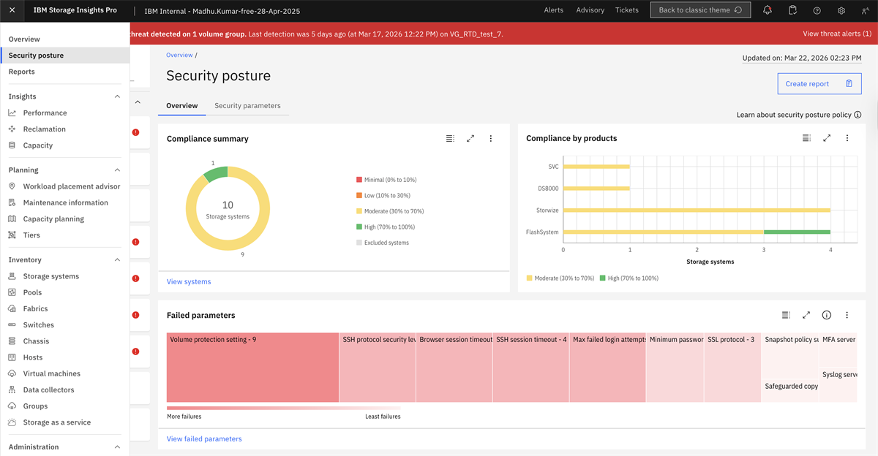The height and width of the screenshot is (456, 878).
Task: Click the Performance chart icon in sidebar
Action: (12, 113)
